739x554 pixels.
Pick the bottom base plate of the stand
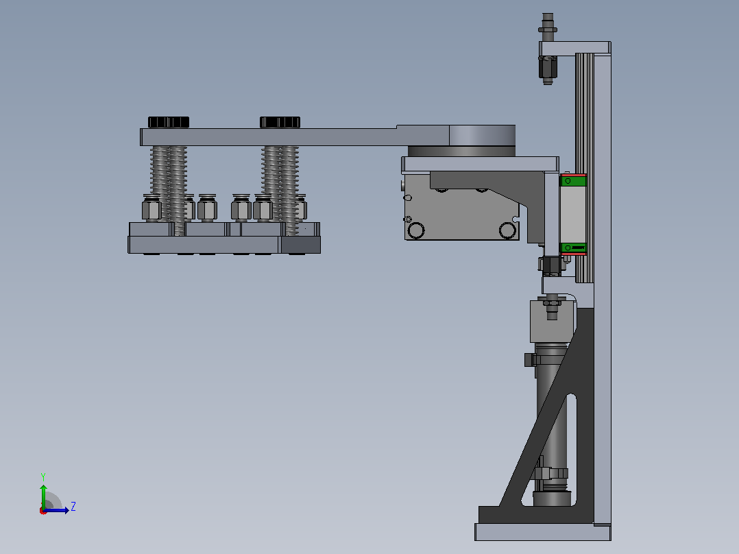542,532
